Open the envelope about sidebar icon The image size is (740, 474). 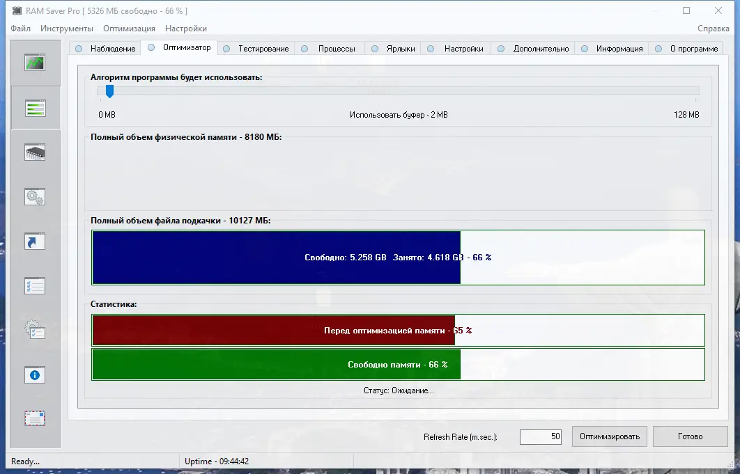[x=35, y=418]
